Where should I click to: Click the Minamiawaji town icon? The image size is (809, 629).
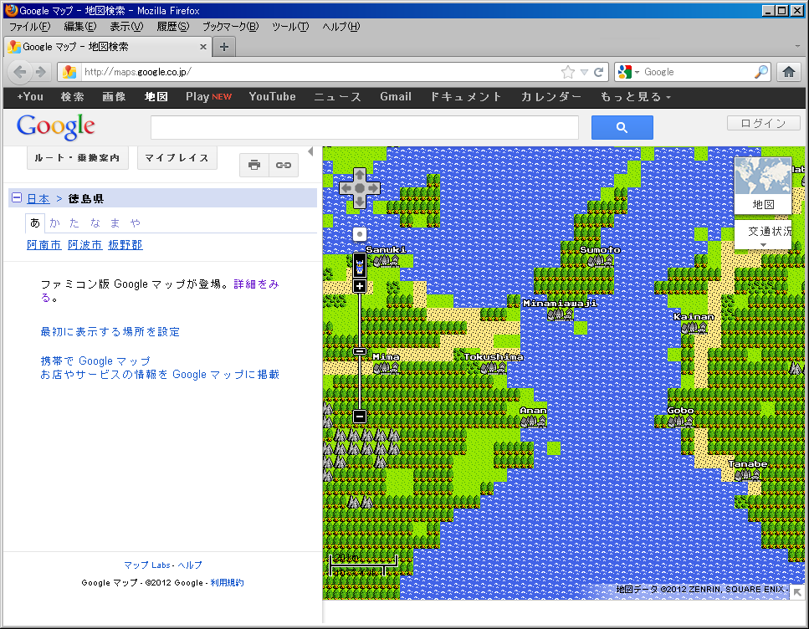pos(560,314)
